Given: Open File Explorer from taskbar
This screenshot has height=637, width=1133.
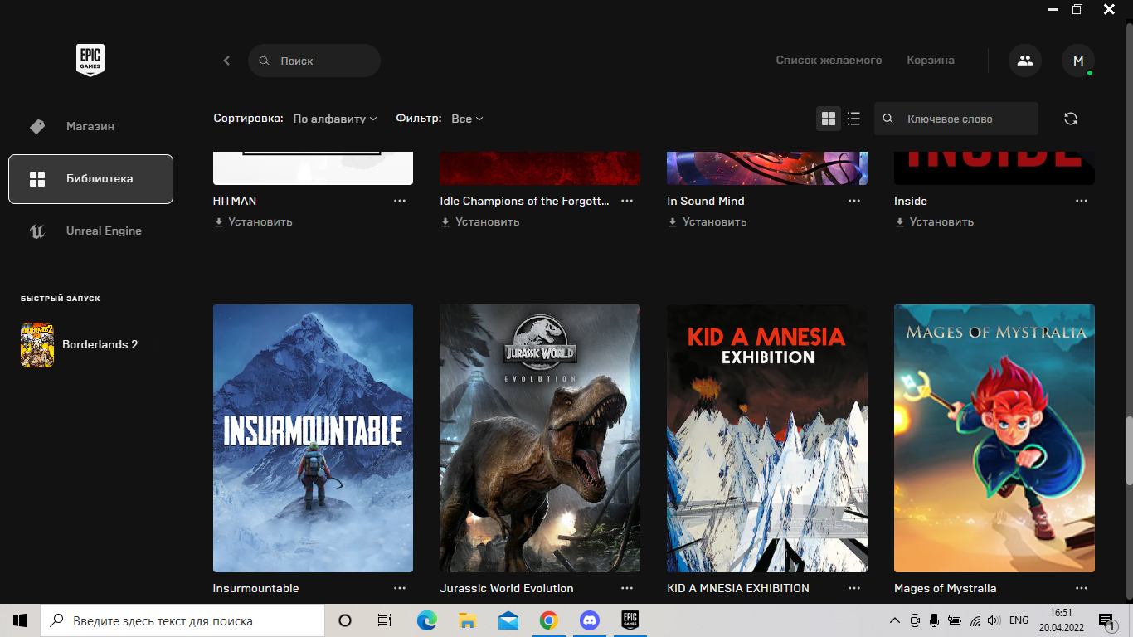Looking at the screenshot, I should coord(467,620).
